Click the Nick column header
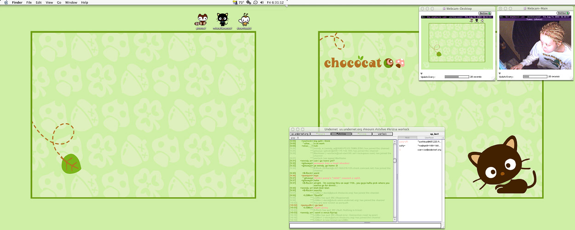The height and width of the screenshot is (230, 575). click(x=407, y=138)
